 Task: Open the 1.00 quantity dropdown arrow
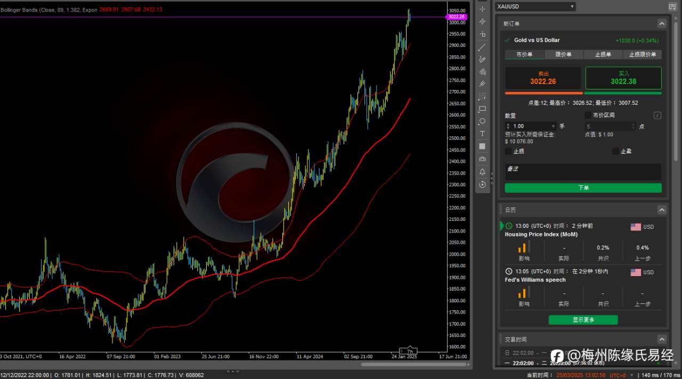click(x=554, y=127)
